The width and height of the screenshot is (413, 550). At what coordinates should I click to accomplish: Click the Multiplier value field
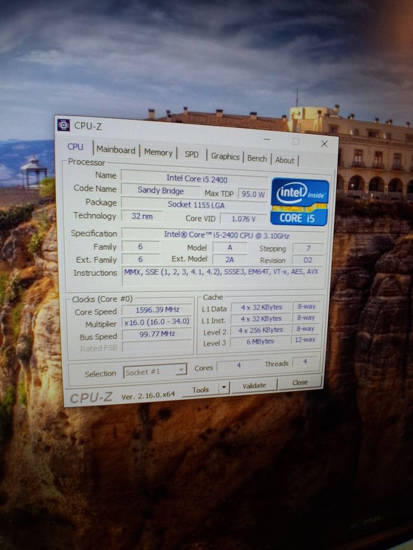coord(157,322)
